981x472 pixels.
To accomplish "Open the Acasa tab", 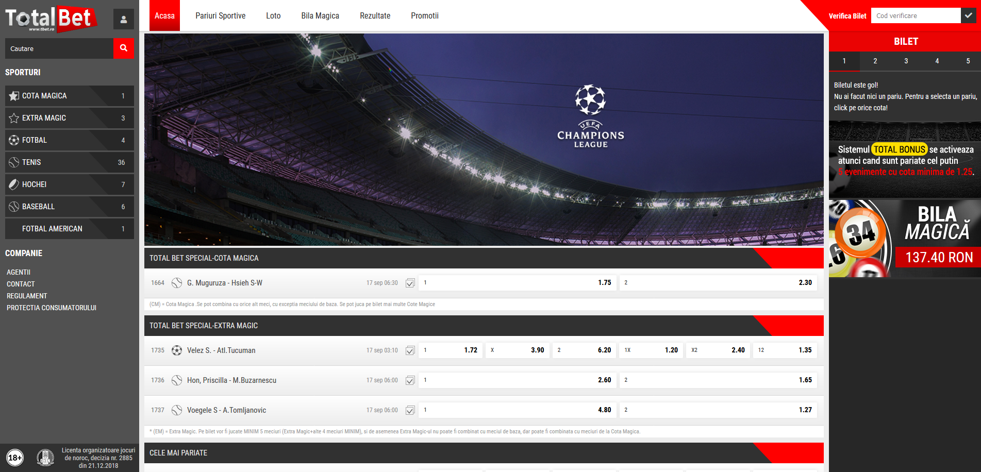I will (x=164, y=15).
